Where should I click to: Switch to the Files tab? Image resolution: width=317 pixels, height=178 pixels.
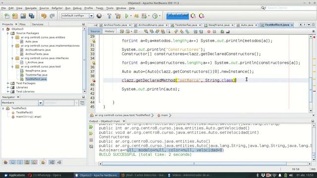point(22,24)
